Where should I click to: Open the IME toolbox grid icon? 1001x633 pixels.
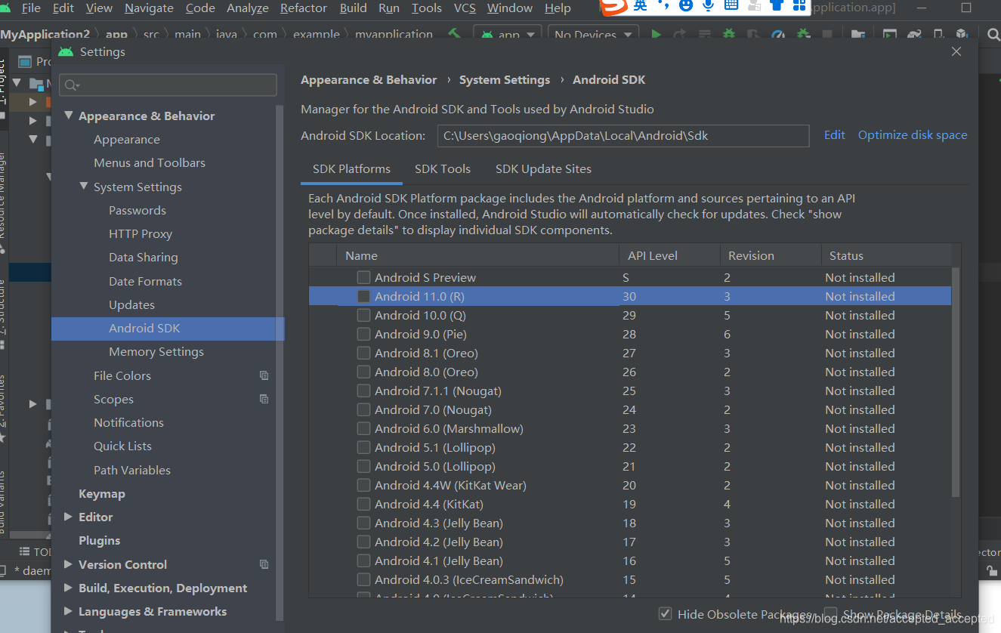click(x=799, y=6)
